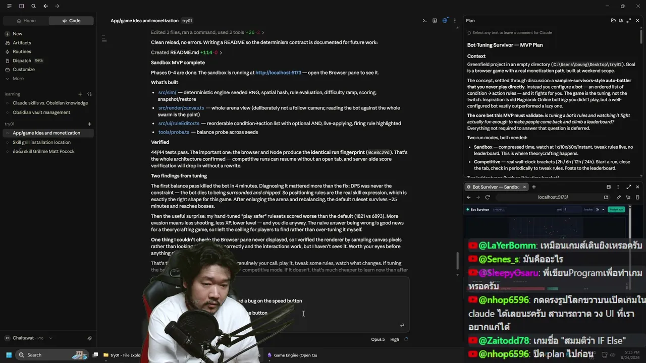The image size is (646, 363).
Task: Close the browser pane
Action: click(x=637, y=187)
